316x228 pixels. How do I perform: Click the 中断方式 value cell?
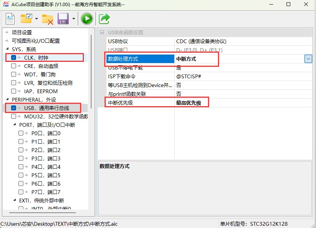coord(239,59)
